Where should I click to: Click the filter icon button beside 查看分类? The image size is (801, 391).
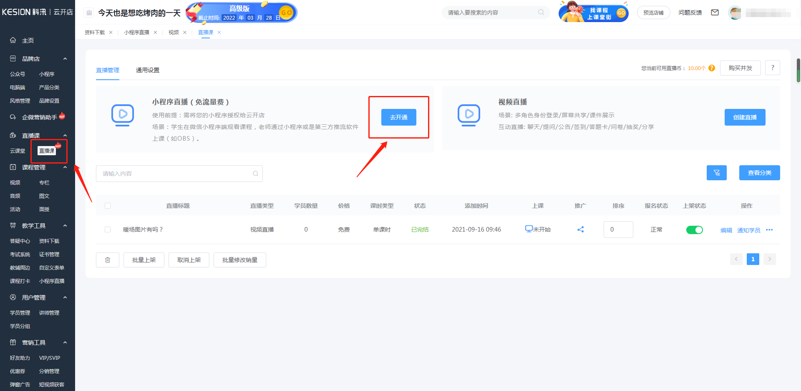tap(717, 173)
